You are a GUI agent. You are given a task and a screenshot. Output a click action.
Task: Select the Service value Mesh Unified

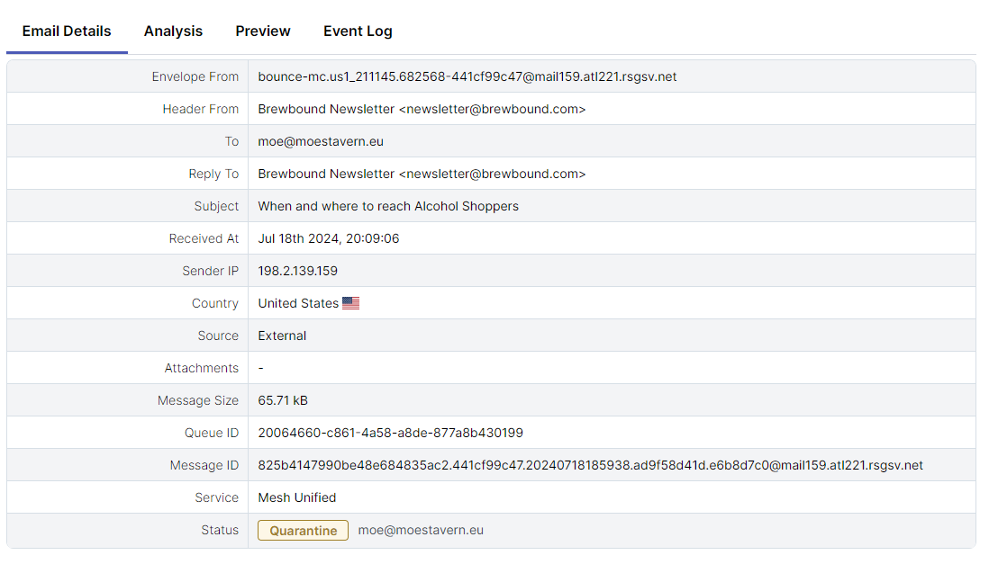point(297,497)
